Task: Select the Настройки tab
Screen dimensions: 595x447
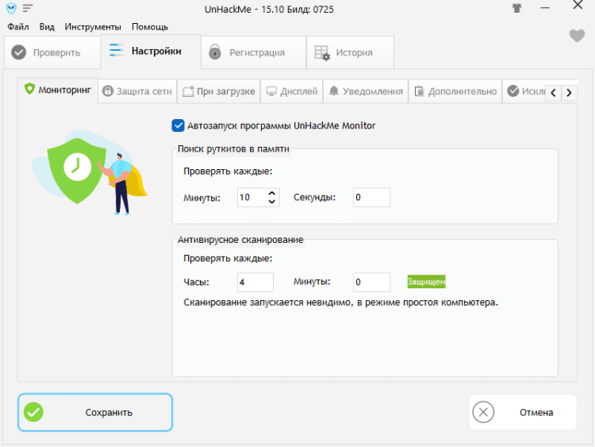Action: (x=151, y=52)
